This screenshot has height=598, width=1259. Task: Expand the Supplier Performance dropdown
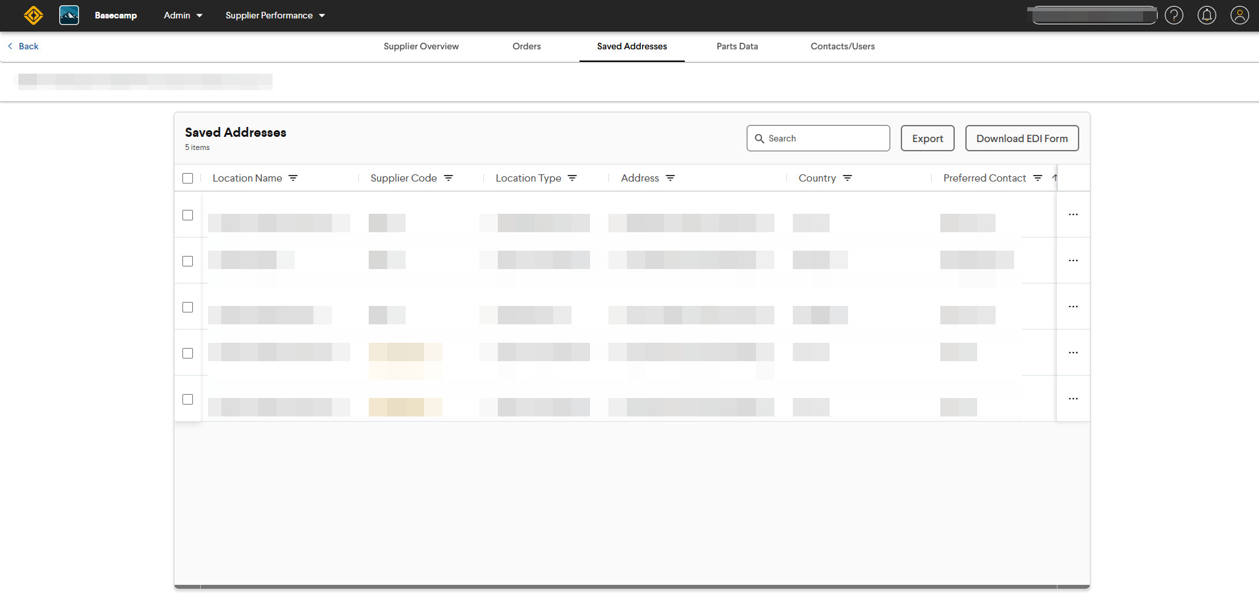pyautogui.click(x=275, y=15)
